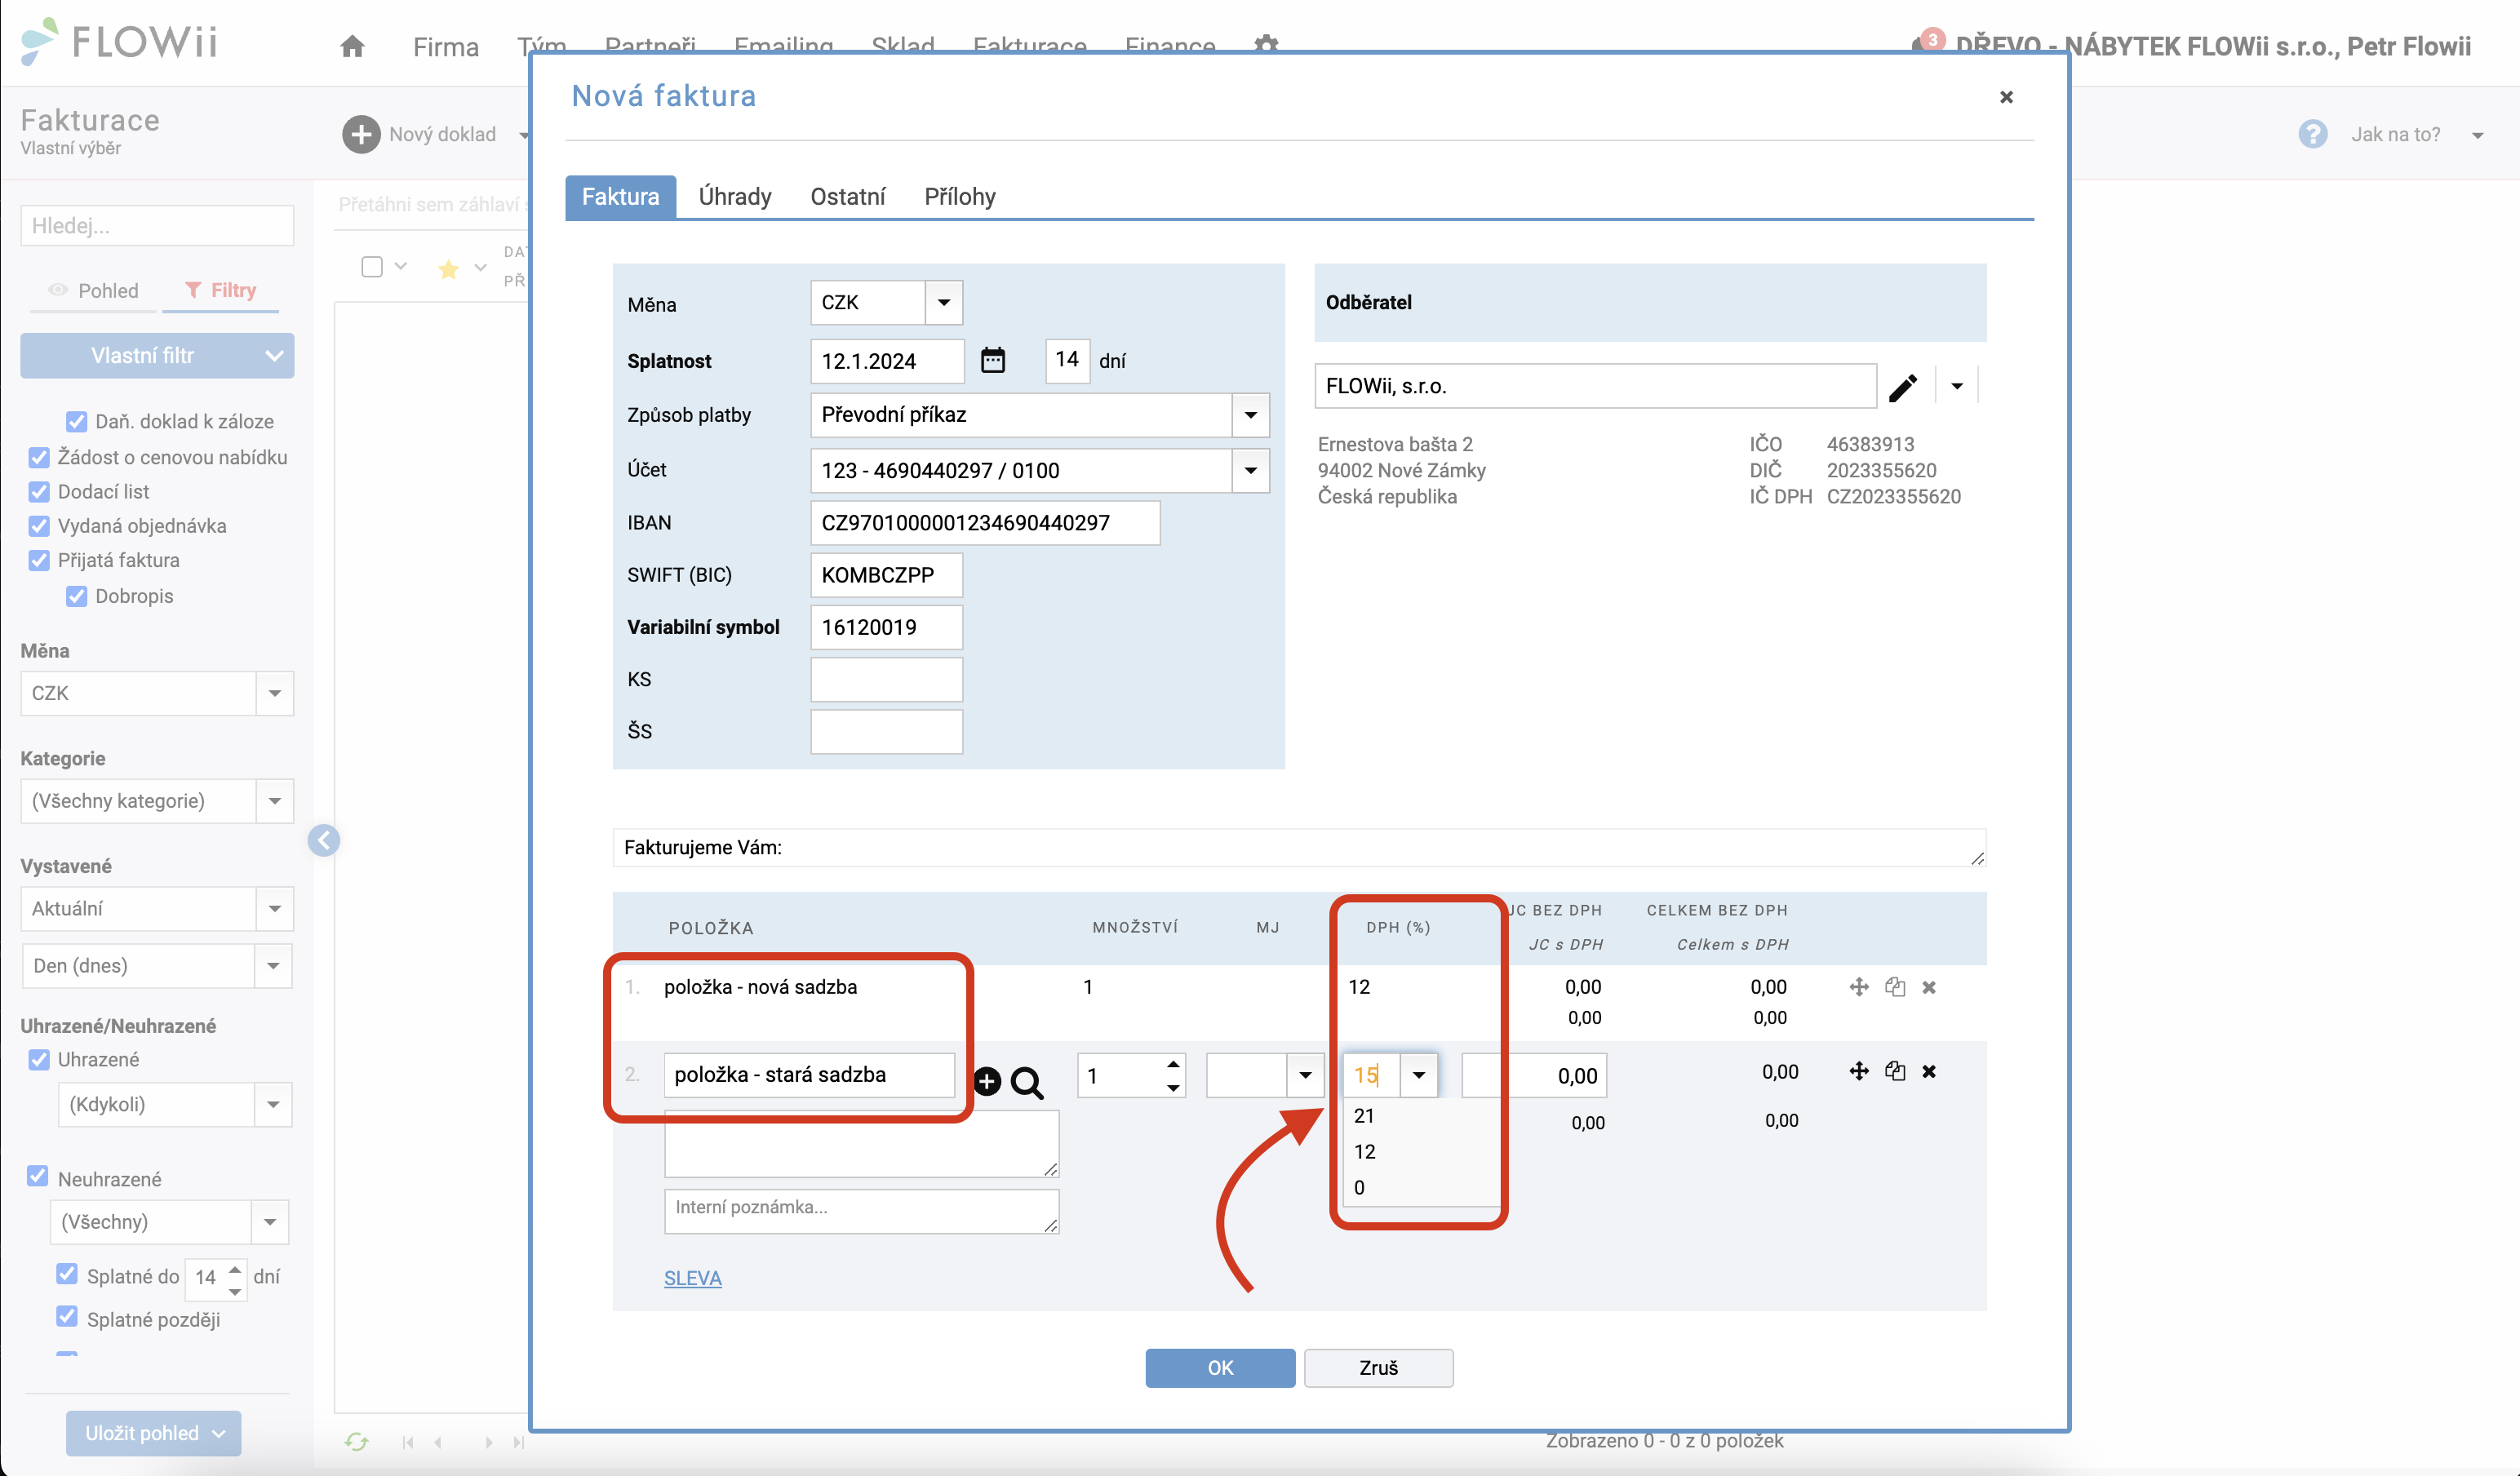This screenshot has height=1476, width=2520.
Task: Open the Filtry tab
Action: (221, 290)
